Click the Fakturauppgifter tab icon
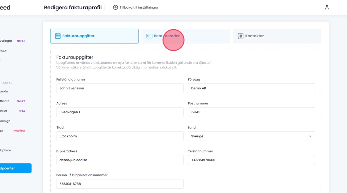Image resolution: width=347 pixels, height=193 pixels. click(58, 36)
